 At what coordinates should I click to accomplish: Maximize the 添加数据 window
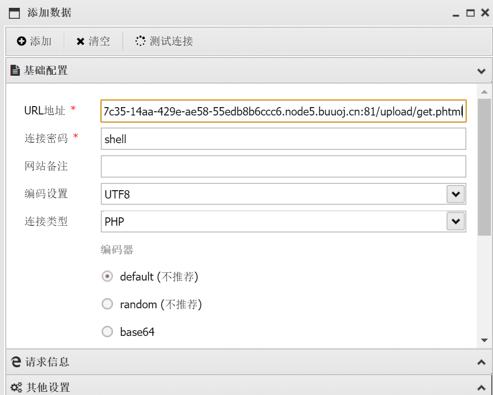coord(471,13)
